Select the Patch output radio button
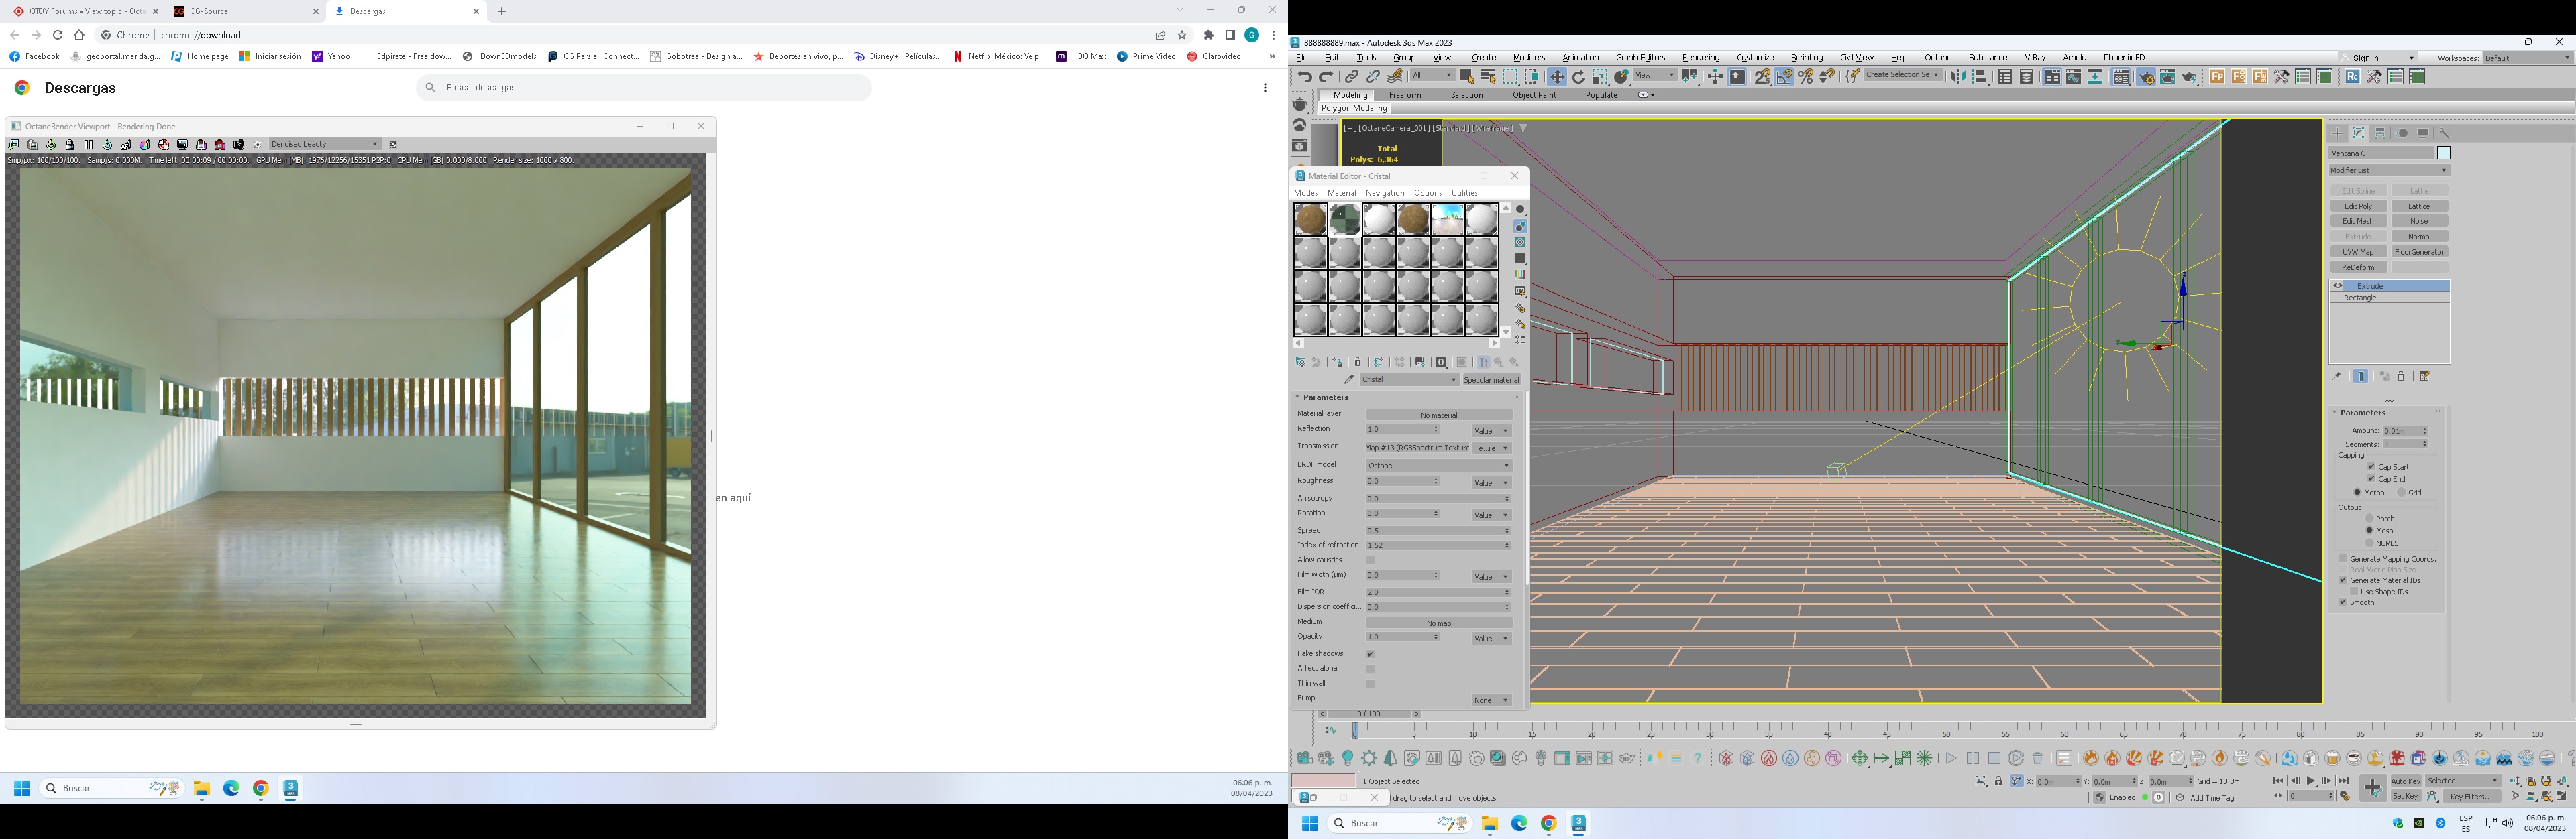The height and width of the screenshot is (839, 2576). click(x=2369, y=519)
